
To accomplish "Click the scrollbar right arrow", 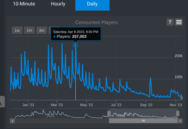I will 180,121.
